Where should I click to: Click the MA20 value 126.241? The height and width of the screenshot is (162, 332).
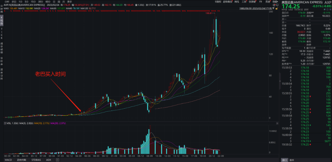pyautogui.click(x=45, y=9)
